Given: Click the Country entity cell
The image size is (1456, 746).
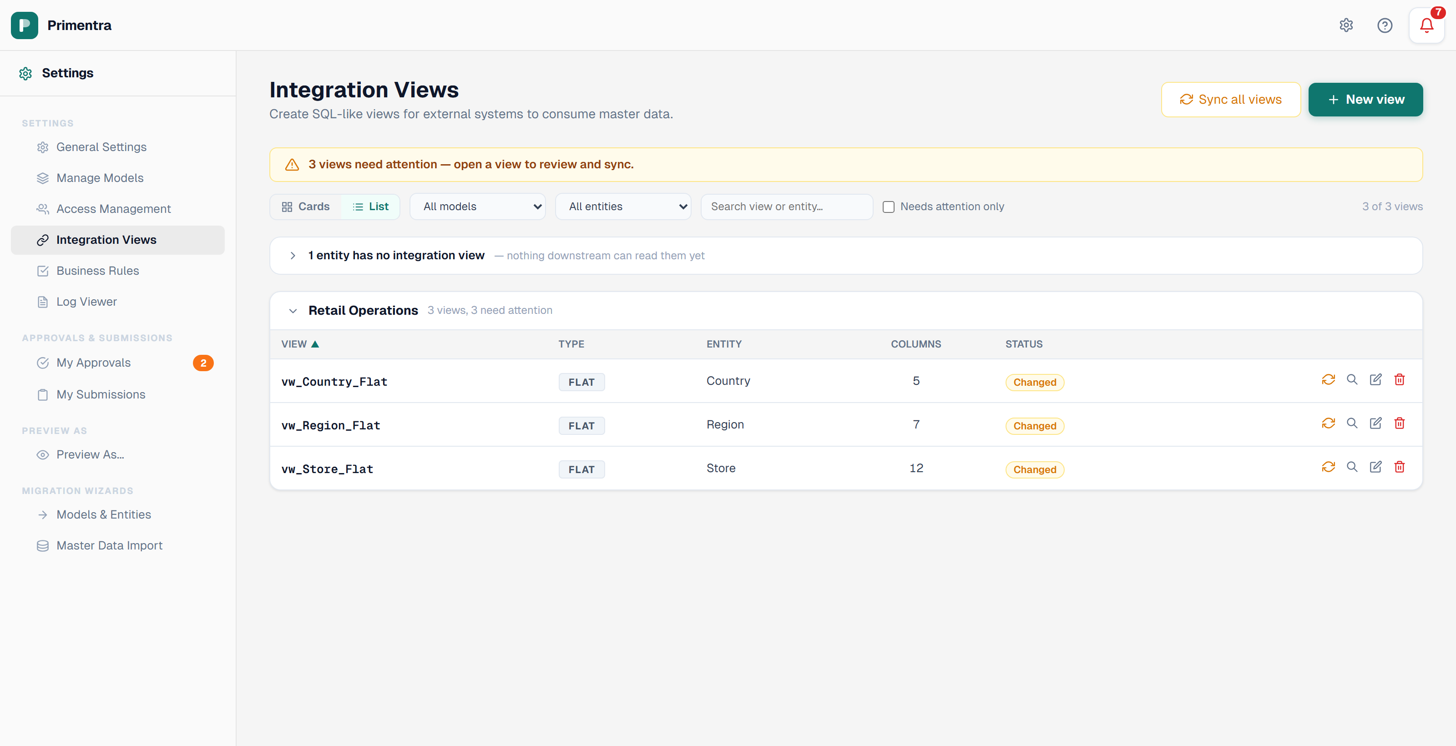Looking at the screenshot, I should tap(728, 381).
